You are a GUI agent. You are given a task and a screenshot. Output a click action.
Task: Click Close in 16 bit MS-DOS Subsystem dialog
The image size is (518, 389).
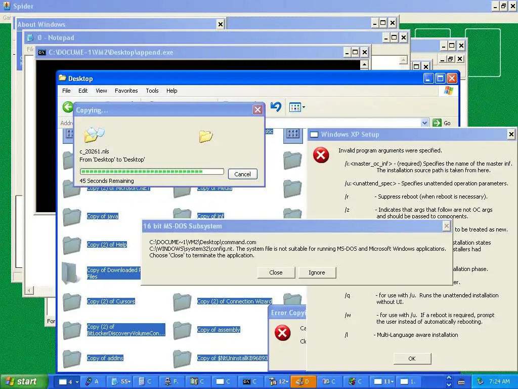point(276,273)
